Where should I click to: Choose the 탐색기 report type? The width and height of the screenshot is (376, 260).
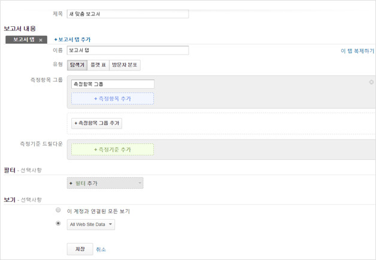77,65
